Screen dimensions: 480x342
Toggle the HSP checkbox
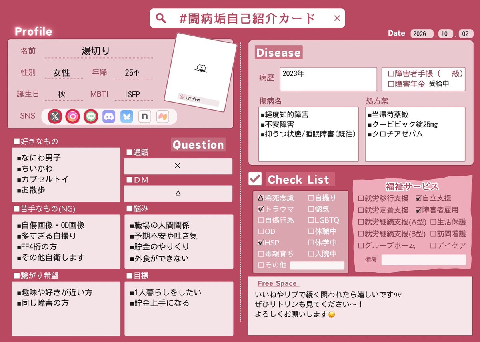click(261, 242)
